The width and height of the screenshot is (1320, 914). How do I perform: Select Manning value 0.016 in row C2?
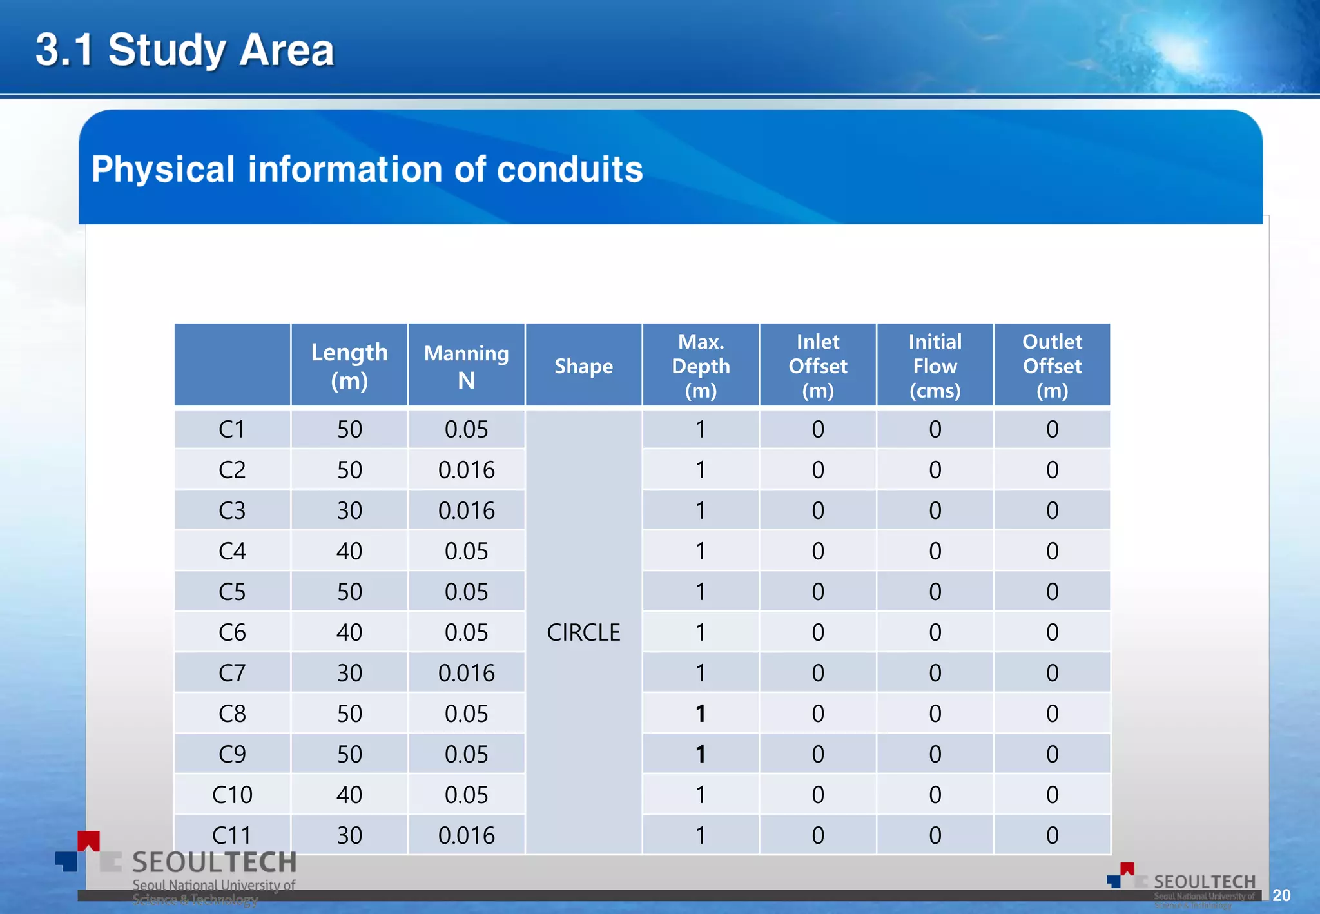point(466,470)
